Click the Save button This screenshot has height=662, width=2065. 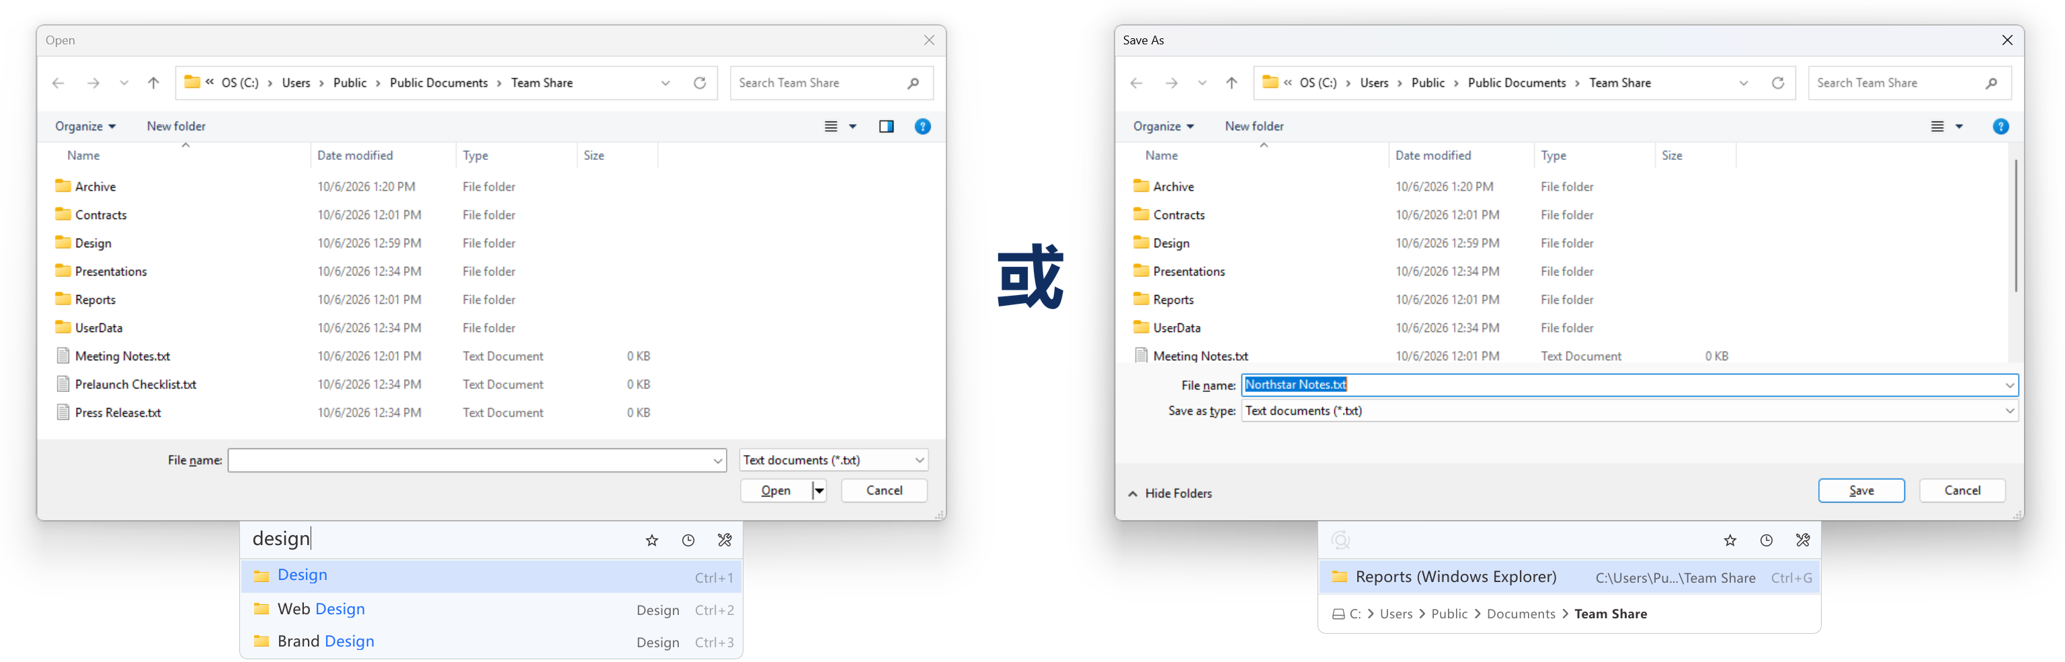[1861, 491]
